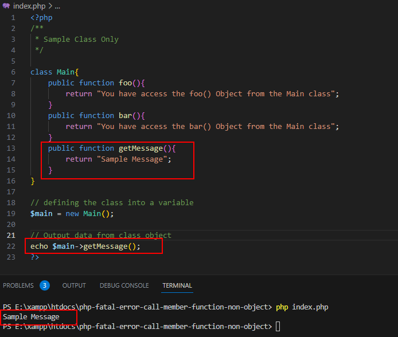Open the breadcrumb ellipsis symbol menu
Image resolution: width=398 pixels, height=337 pixels.
[57, 6]
